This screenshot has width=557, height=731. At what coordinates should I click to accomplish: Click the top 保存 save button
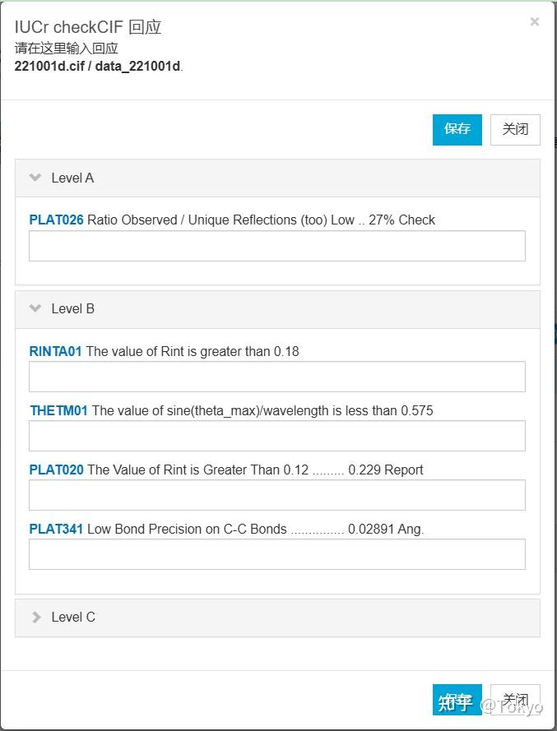pyautogui.click(x=457, y=129)
